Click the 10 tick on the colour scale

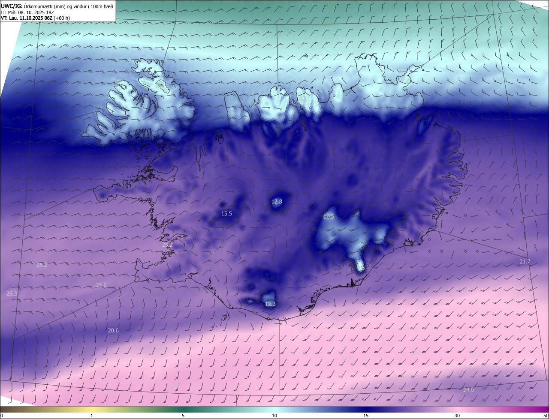pyautogui.click(x=274, y=416)
